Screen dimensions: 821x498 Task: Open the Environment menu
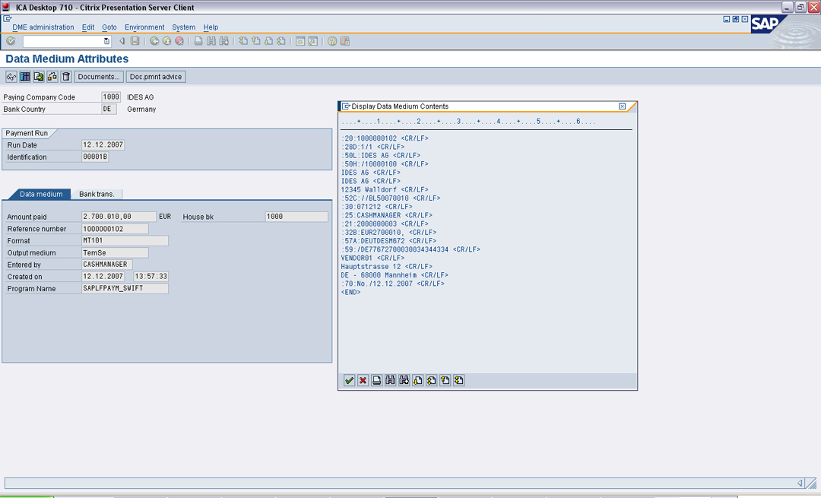[144, 27]
